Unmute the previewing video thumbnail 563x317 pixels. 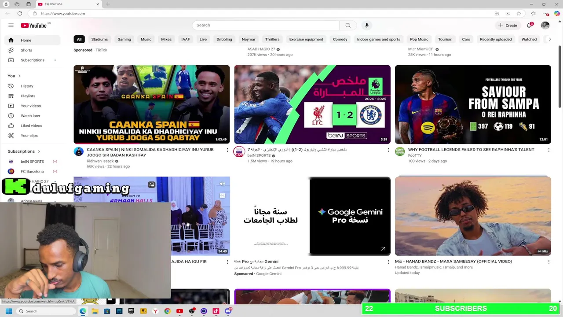[x=222, y=184]
